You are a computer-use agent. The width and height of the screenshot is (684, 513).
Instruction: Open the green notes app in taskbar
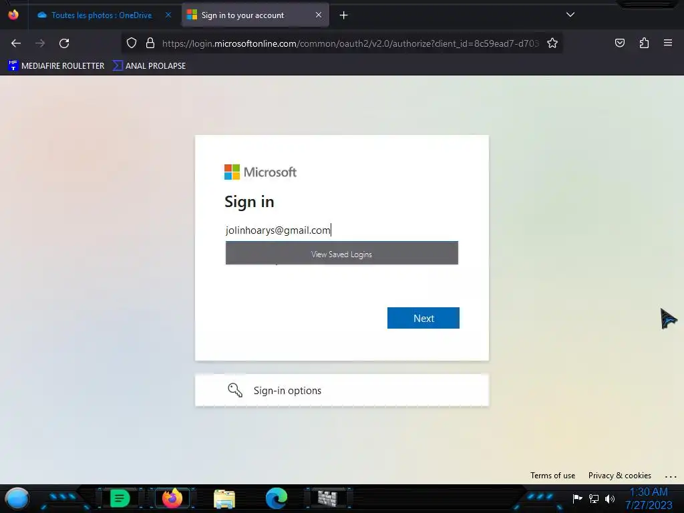point(120,498)
